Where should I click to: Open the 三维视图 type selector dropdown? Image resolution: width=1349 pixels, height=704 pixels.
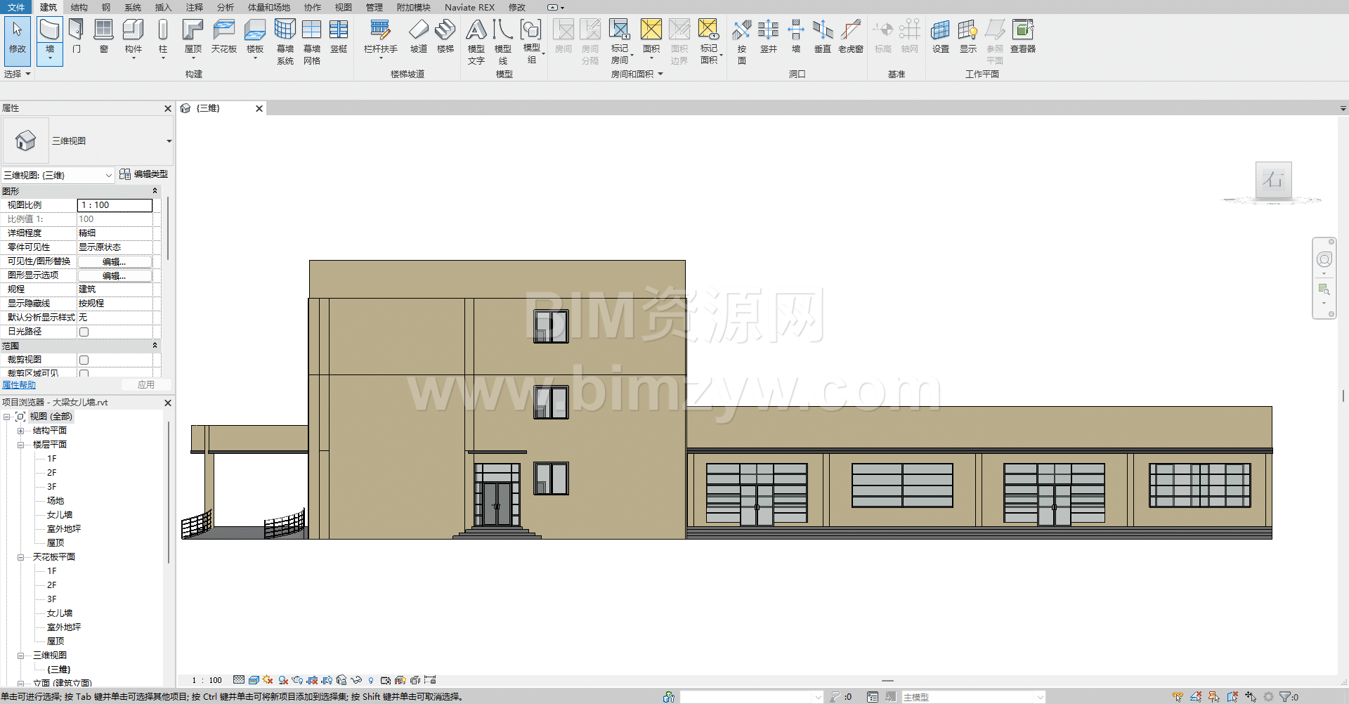coord(169,141)
